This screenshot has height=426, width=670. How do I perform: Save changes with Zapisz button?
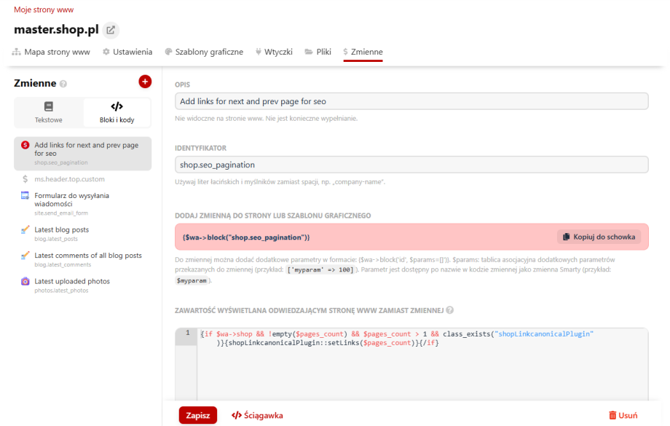[x=197, y=415]
